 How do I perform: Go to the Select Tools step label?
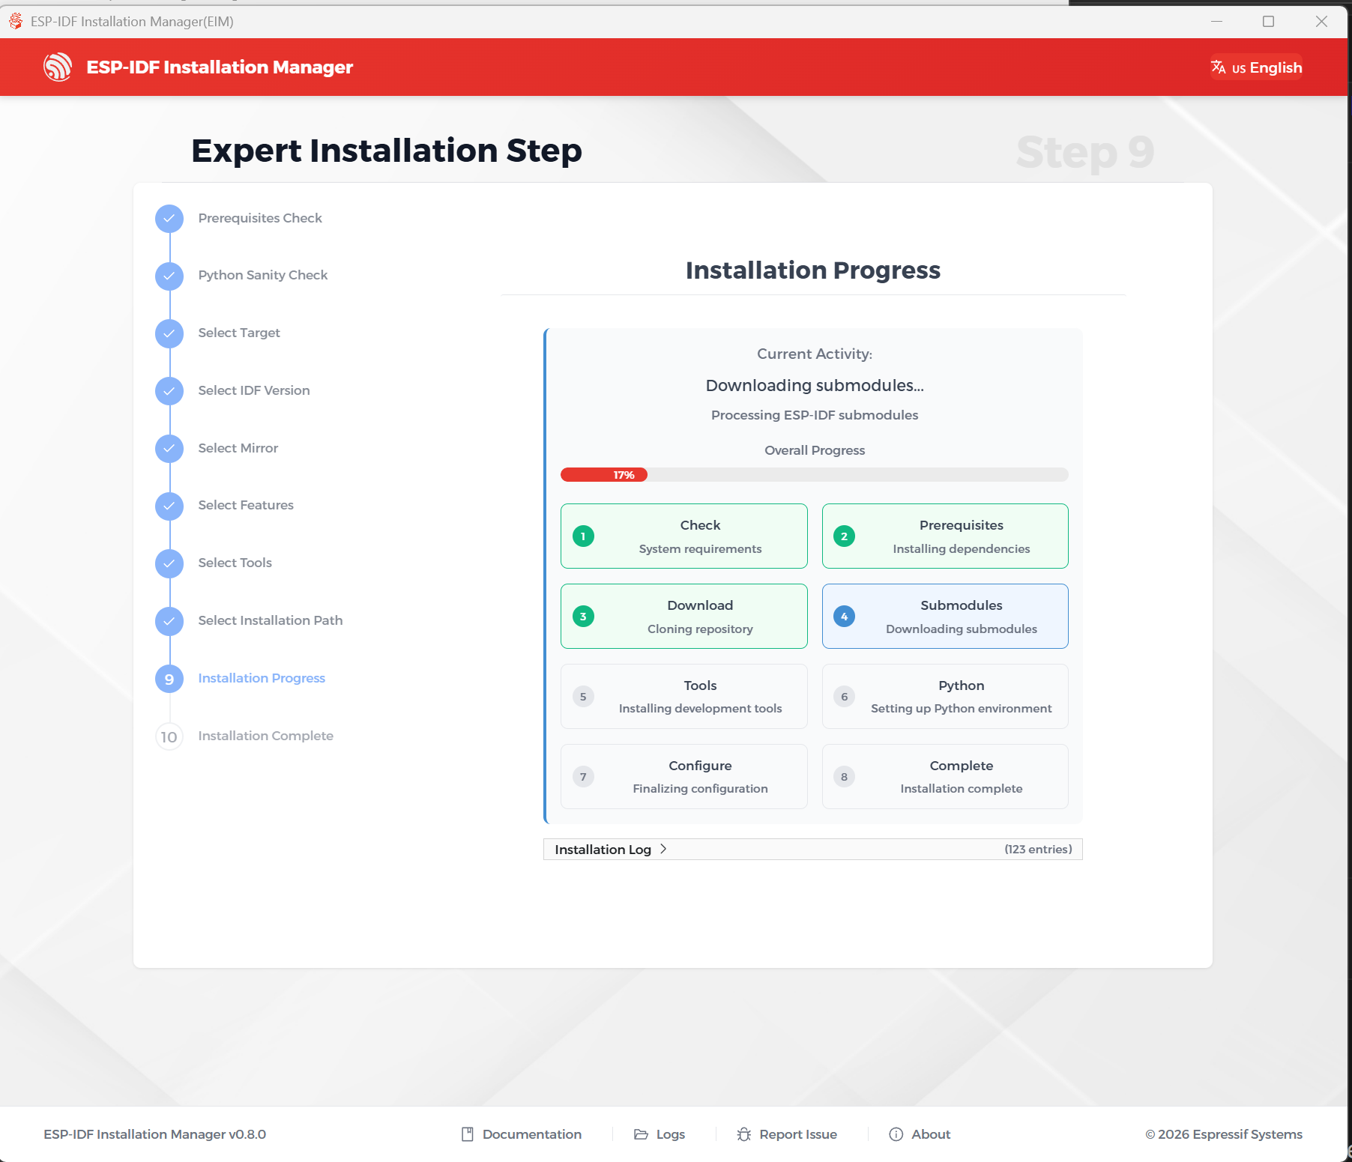click(235, 563)
